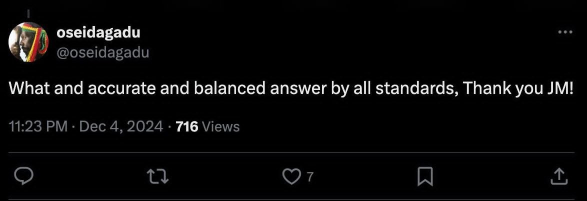587x201 pixels.
Task: Click the share upload arrow icon
Action: coord(558,175)
